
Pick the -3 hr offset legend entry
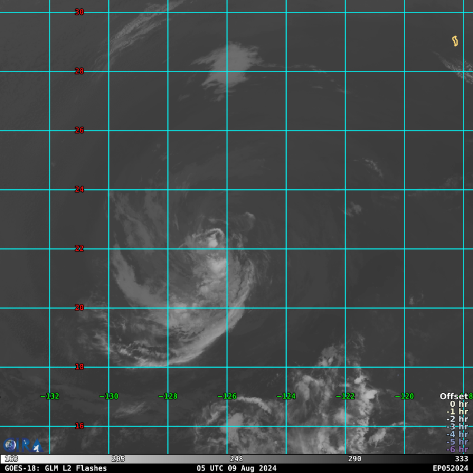click(x=457, y=426)
